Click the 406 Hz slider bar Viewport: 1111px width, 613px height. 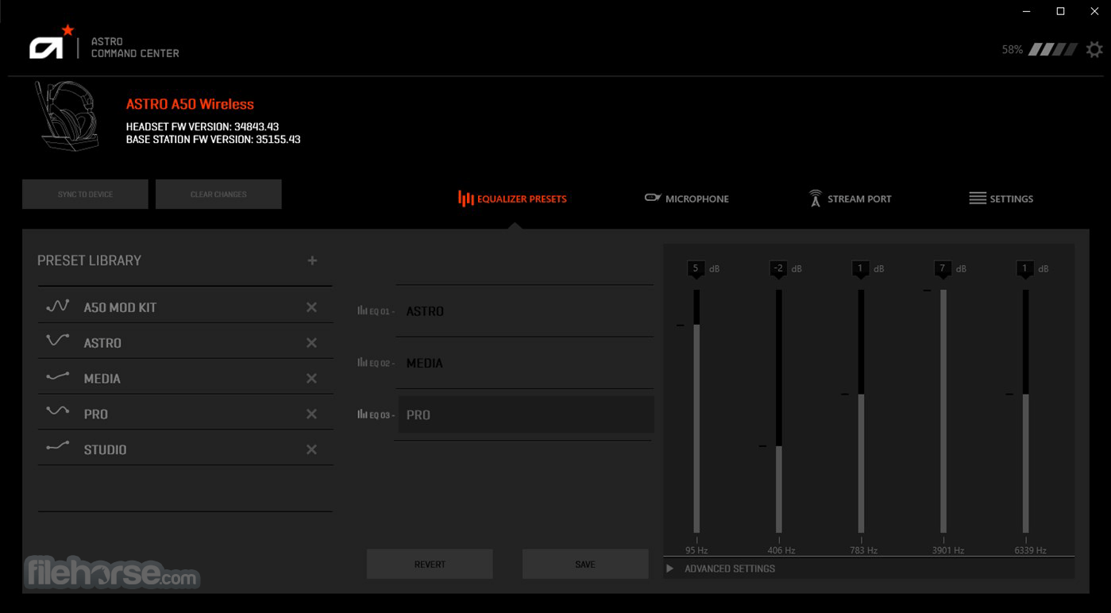(779, 411)
